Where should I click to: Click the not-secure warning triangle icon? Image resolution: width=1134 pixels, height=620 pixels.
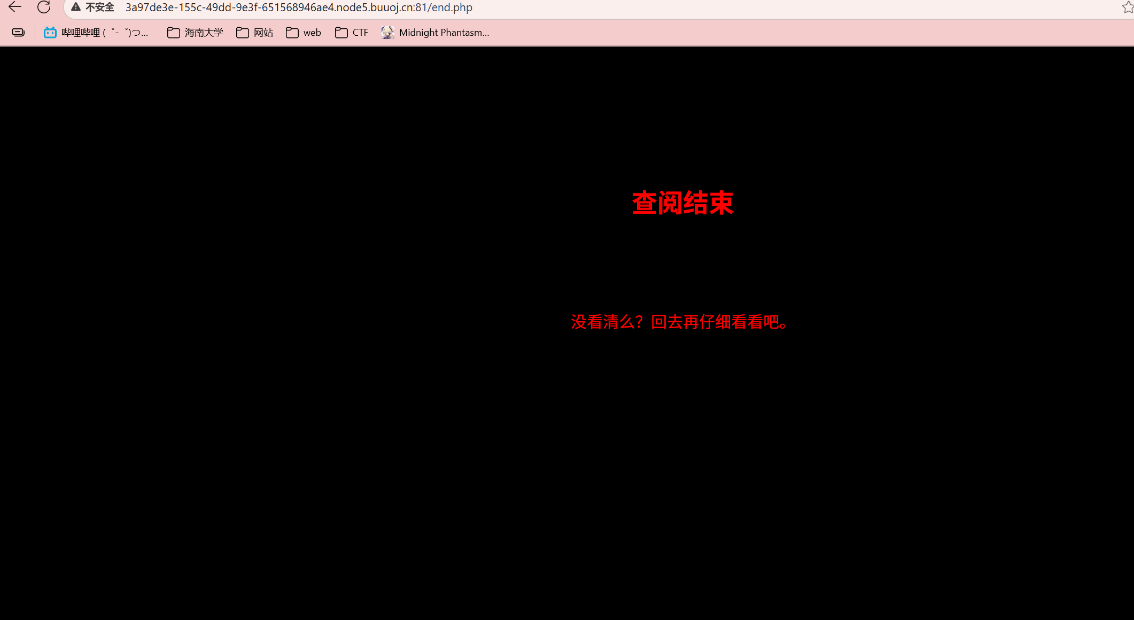[x=76, y=7]
